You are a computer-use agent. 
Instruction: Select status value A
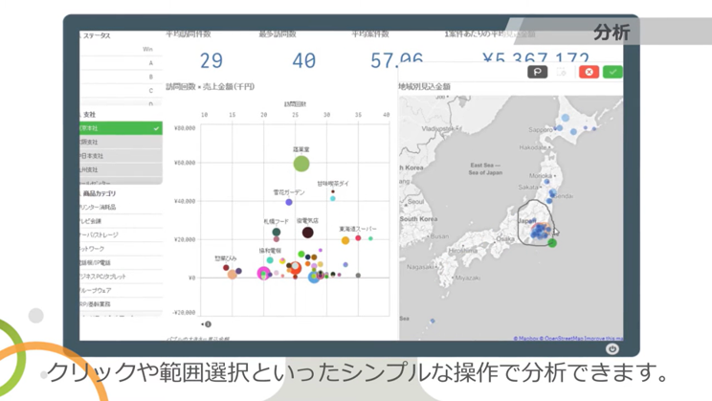121,63
